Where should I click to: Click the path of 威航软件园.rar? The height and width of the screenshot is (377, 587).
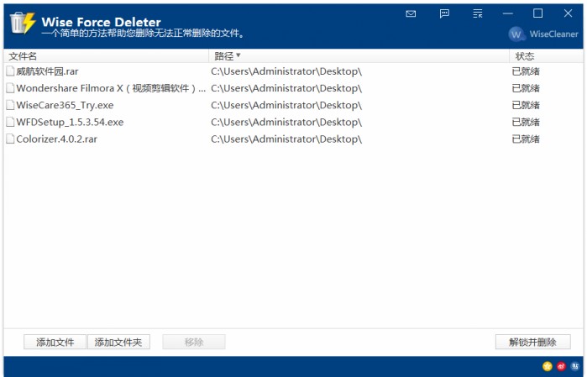point(286,71)
